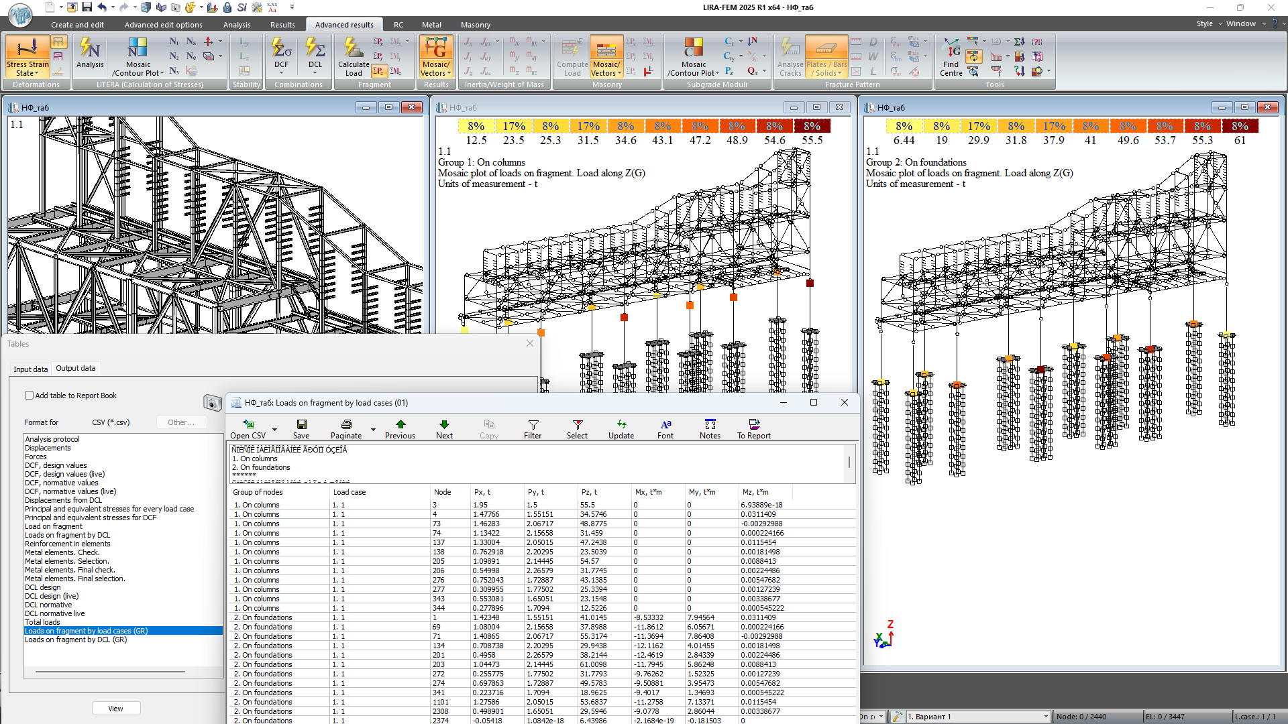Expand the DCF dropdown in Combinations
Viewport: 1288px width, 724px height.
281,73
